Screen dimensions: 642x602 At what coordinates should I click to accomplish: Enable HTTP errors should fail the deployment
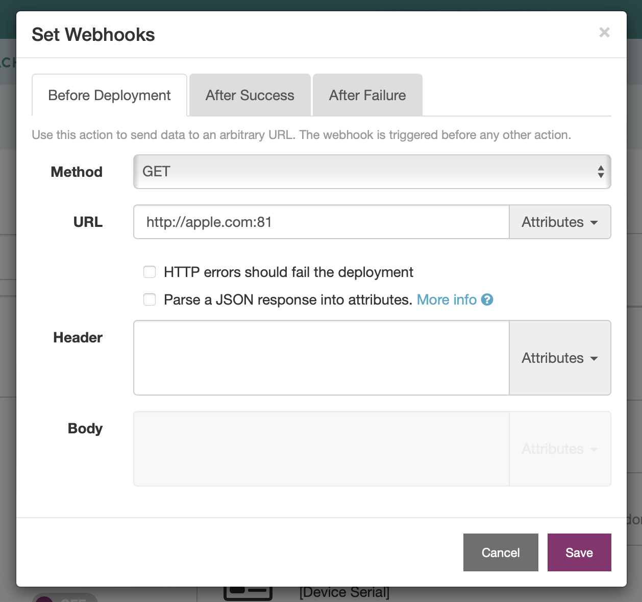[150, 272]
